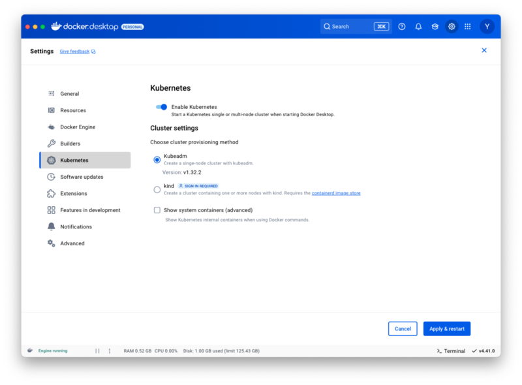The height and width of the screenshot is (385, 522).
Task: Open the engine three-dot menu in status bar
Action: [110, 350]
